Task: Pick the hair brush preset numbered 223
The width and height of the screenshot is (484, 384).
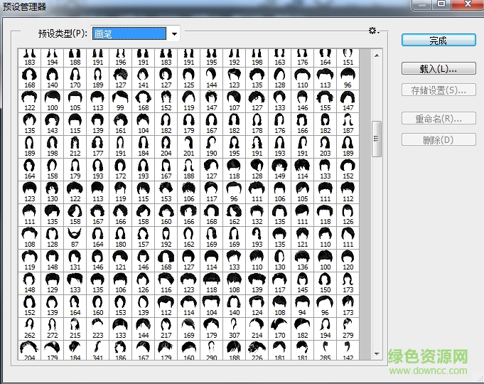Action: point(97,326)
